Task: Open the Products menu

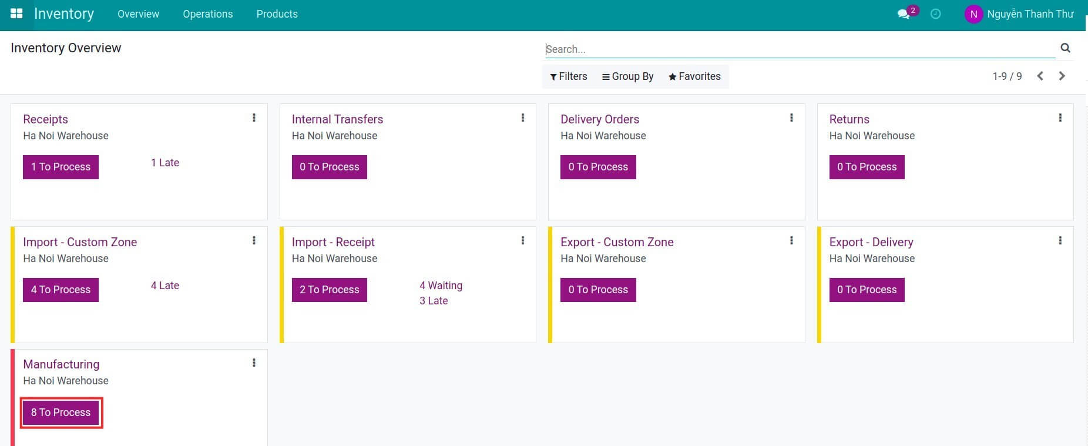Action: pos(277,14)
